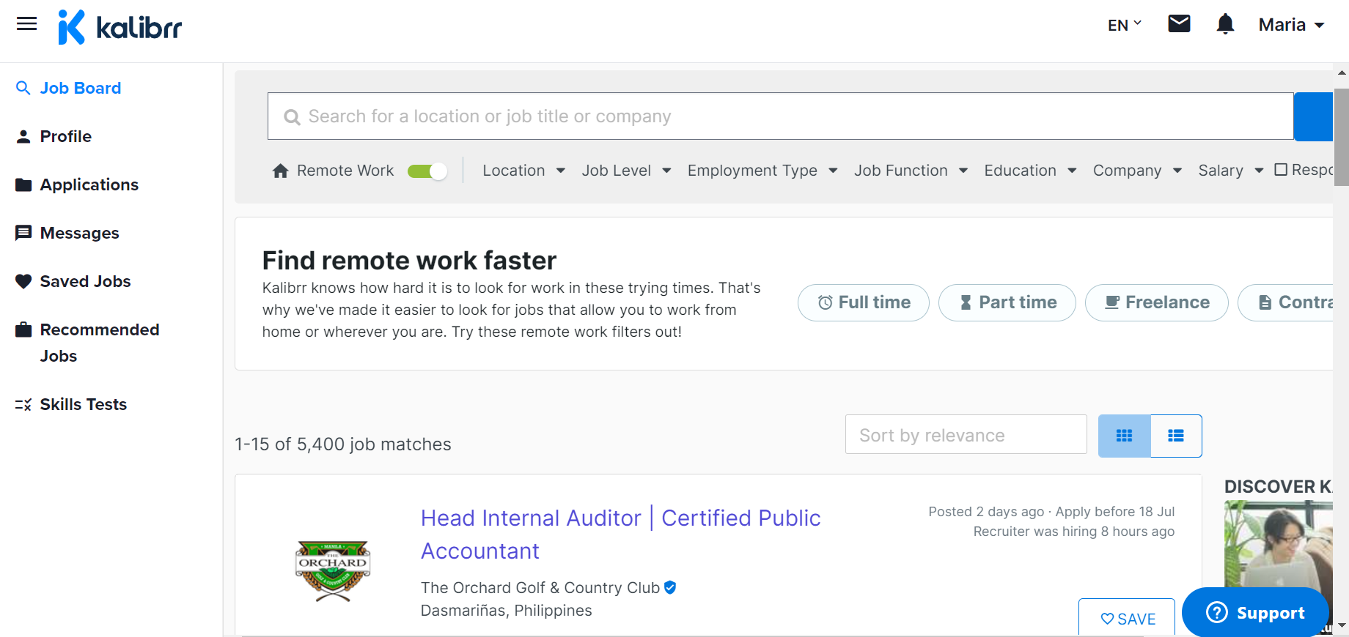Screen dimensions: 1349x637
Task: Save the Head Internal Auditor job
Action: pyautogui.click(x=1127, y=618)
